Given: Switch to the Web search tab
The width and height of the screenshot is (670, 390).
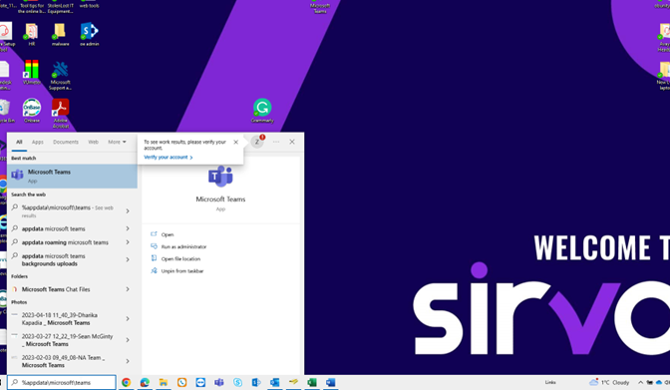Looking at the screenshot, I should (93, 142).
